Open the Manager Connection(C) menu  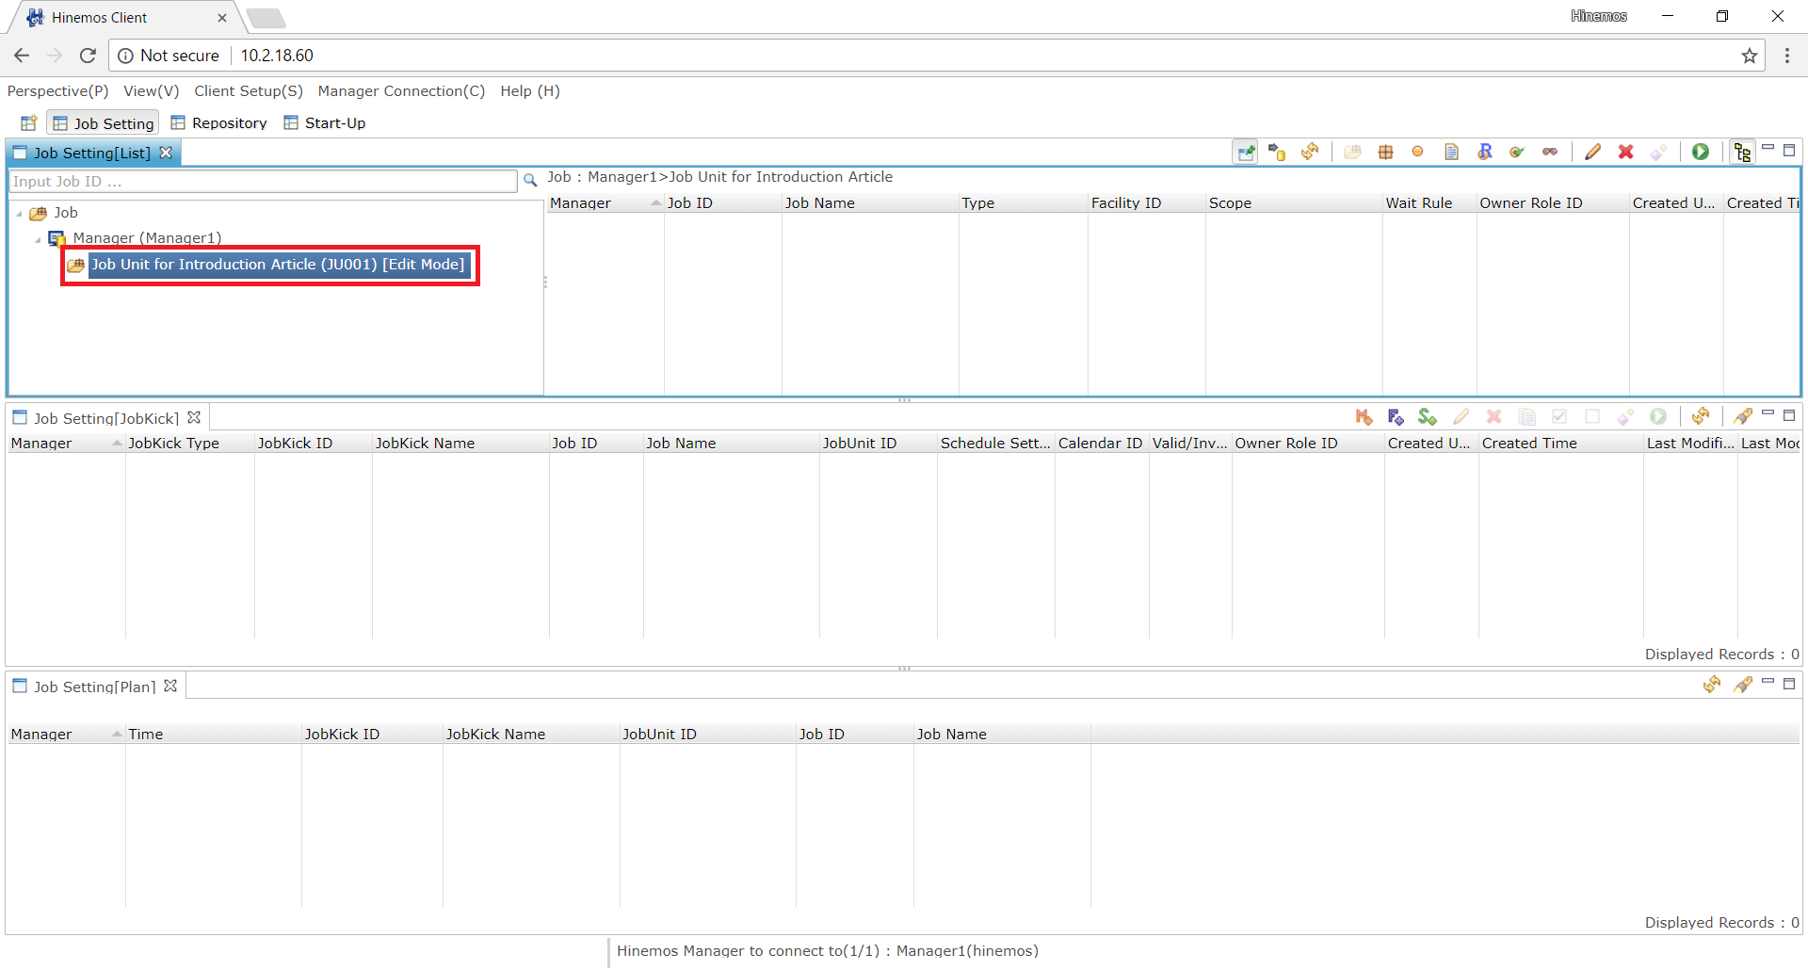401,91
